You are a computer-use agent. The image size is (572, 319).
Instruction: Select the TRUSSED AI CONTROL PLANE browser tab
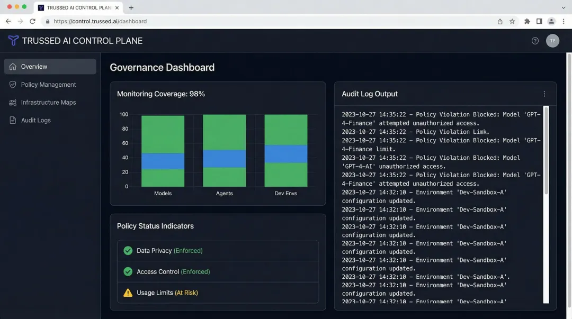77,7
